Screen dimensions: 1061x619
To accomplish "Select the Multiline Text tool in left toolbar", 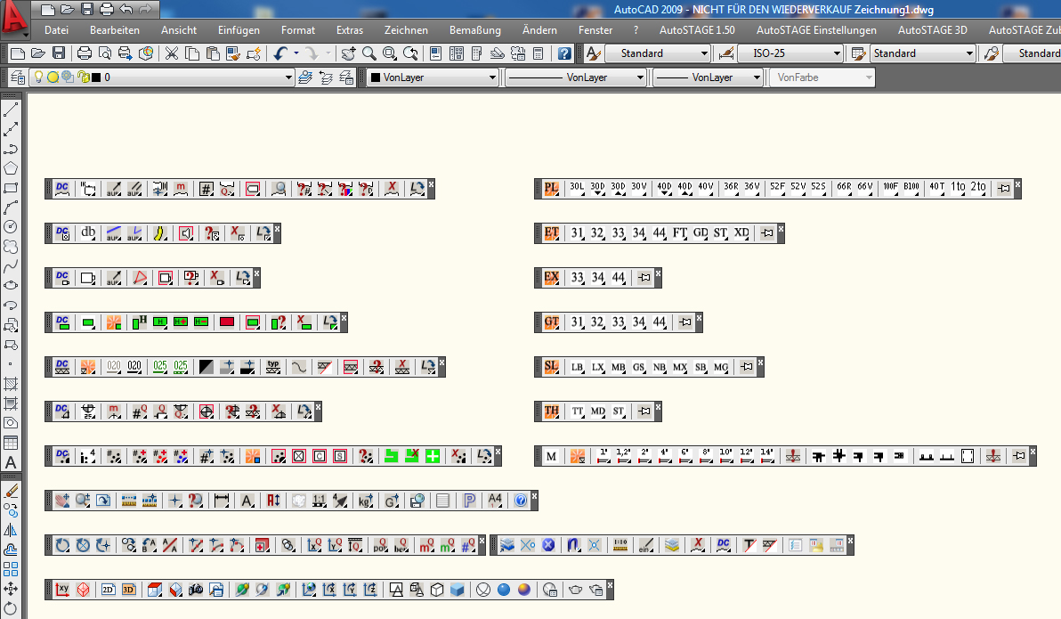I will [11, 462].
